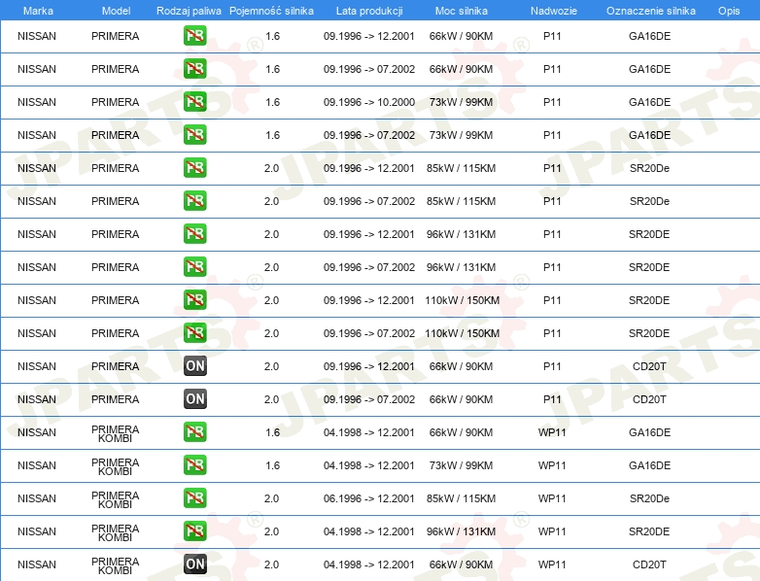Click 04.1998 -> 12.2001 in Kombi 96kW row
The image size is (760, 581).
coord(369,531)
